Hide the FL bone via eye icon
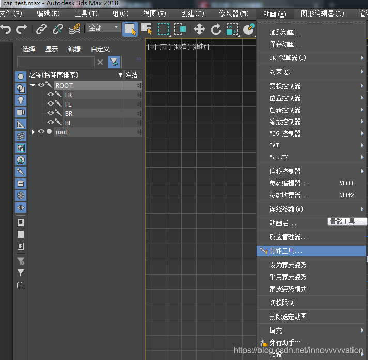 coord(51,103)
